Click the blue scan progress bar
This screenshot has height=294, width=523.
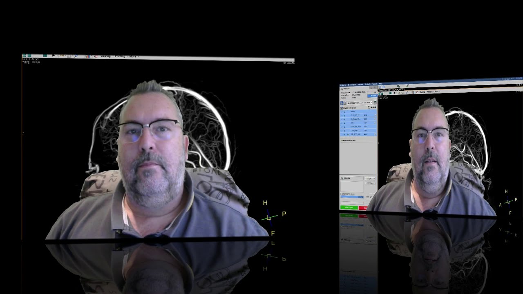tap(352, 197)
